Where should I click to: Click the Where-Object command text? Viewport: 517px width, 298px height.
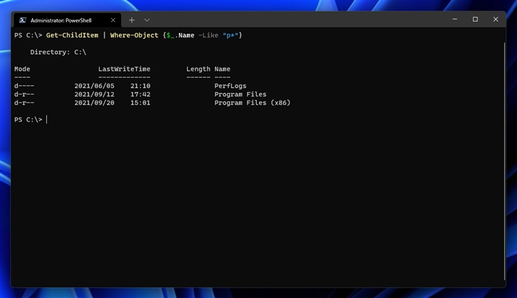[134, 35]
